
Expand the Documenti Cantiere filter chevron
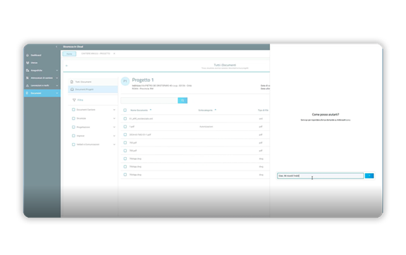[114, 110]
